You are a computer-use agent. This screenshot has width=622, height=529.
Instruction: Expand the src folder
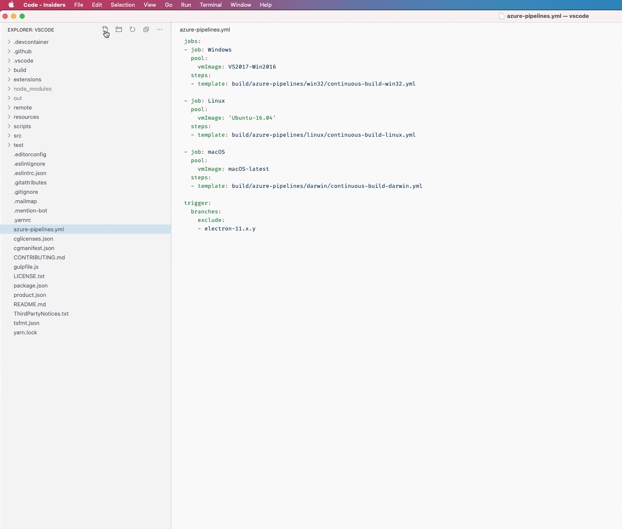point(18,135)
